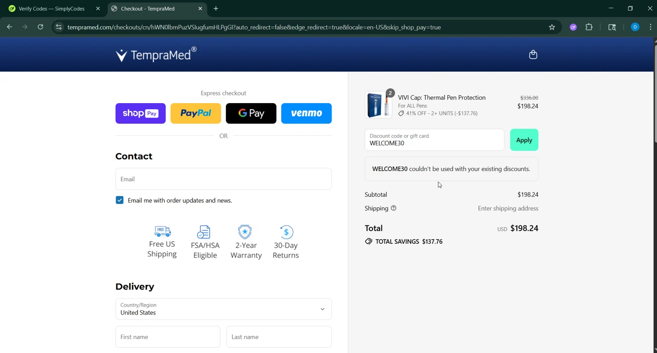The image size is (657, 353).
Task: Go back to the previous page
Action: click(10, 27)
